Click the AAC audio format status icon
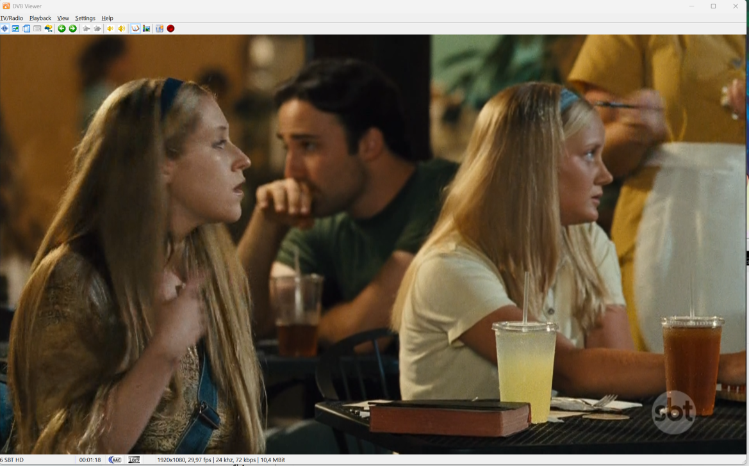This screenshot has width=749, height=466. (115, 460)
